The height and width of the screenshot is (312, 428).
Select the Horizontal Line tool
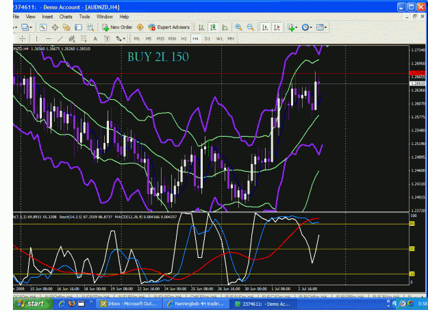pos(49,39)
